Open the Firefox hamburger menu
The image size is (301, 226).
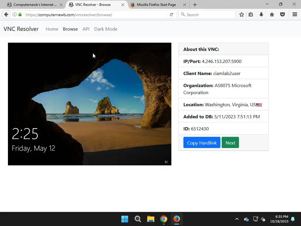[x=295, y=14]
